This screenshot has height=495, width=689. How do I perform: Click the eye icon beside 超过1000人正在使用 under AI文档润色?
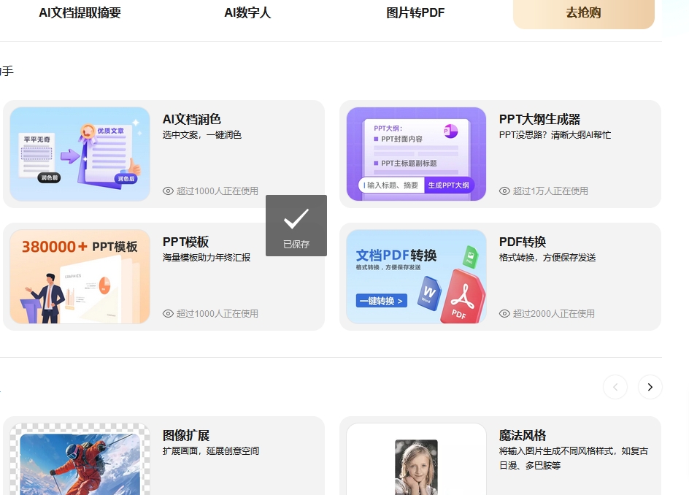tap(168, 191)
